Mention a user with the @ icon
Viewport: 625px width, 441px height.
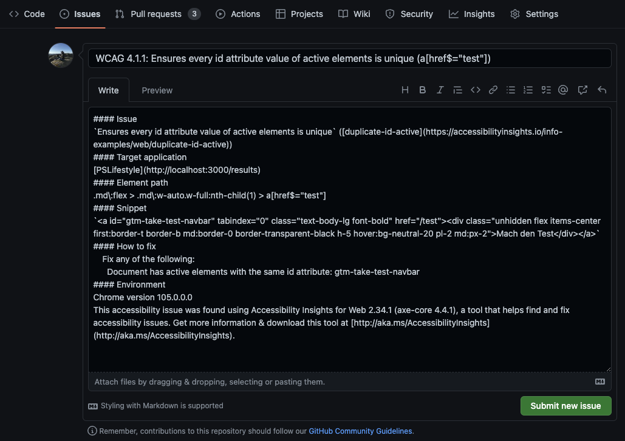click(x=563, y=90)
